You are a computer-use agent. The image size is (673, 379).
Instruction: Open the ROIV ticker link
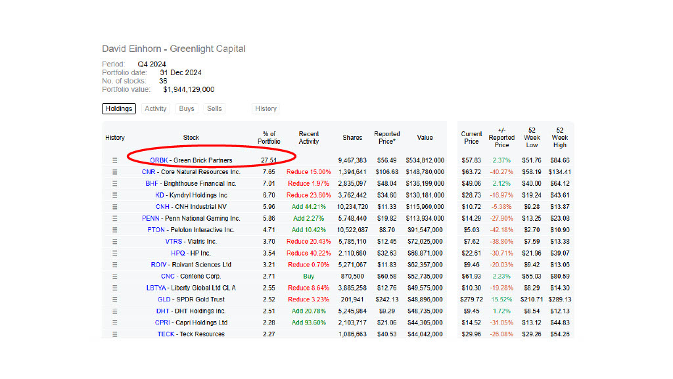pyautogui.click(x=159, y=265)
